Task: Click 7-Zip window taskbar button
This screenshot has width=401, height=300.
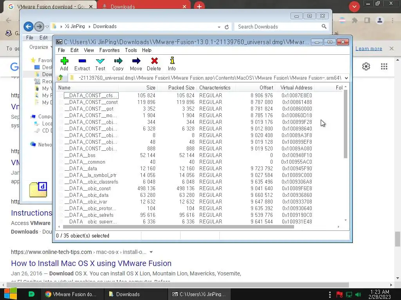Action: 199,294
